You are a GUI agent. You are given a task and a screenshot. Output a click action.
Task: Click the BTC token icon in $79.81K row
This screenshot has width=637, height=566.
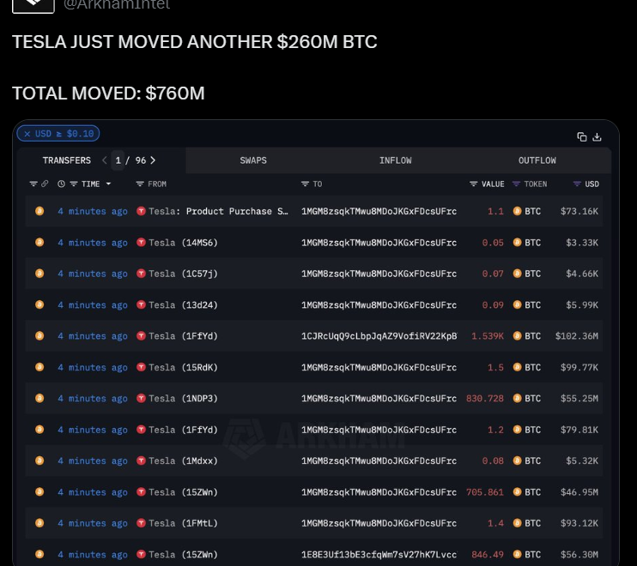(x=517, y=430)
